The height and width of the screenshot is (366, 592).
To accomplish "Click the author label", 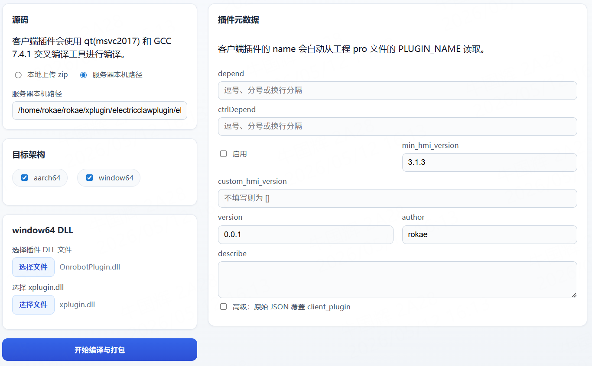I will click(x=413, y=217).
